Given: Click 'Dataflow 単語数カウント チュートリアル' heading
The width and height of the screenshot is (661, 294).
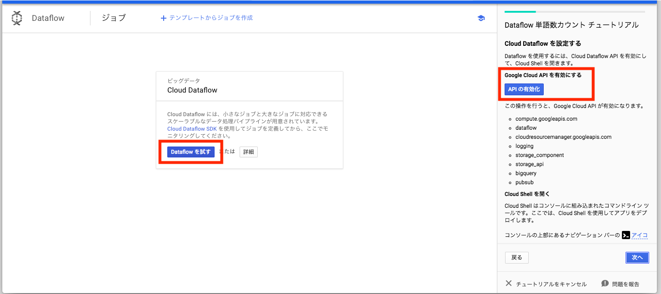Looking at the screenshot, I should (571, 25).
